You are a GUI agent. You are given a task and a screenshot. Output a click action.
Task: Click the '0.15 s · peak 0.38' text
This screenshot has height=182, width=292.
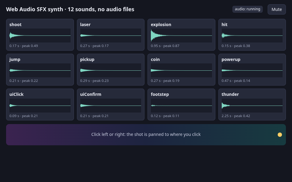pos(236,46)
